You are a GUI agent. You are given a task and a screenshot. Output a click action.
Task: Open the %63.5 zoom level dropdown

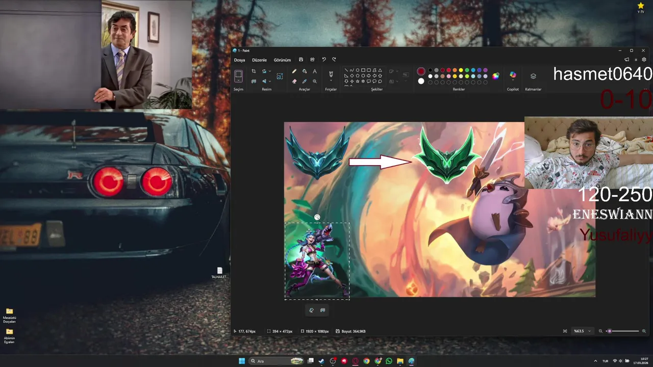[x=583, y=331]
